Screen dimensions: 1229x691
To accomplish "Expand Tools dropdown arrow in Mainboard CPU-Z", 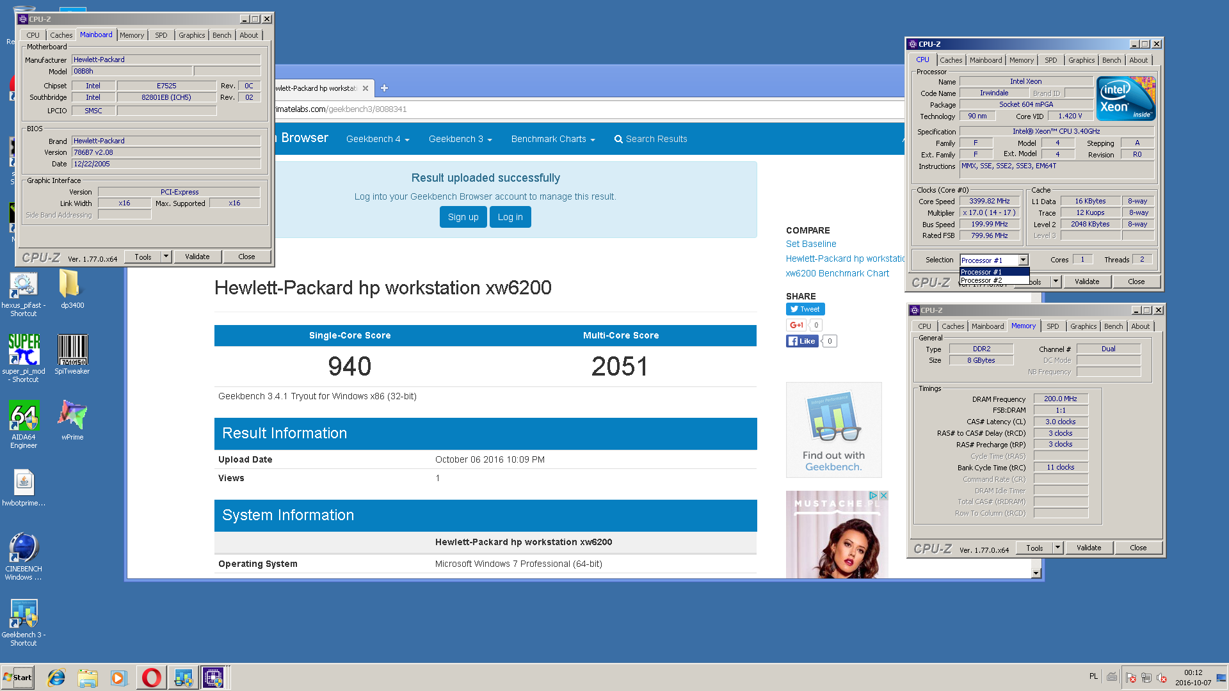I will 166,257.
